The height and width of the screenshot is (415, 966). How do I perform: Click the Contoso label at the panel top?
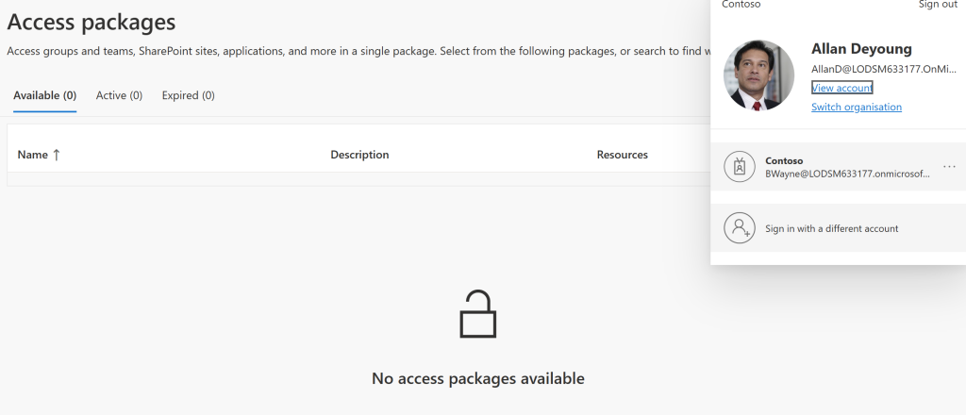[741, 5]
